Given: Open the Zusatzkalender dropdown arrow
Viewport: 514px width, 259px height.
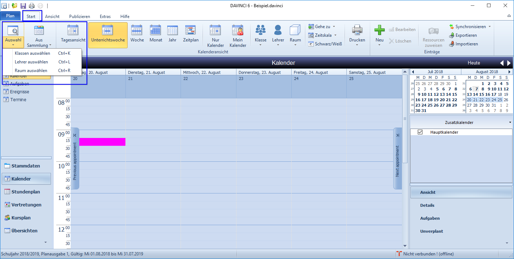Looking at the screenshot, I should 510,122.
